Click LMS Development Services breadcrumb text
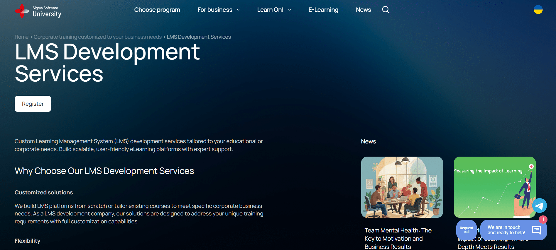The height and width of the screenshot is (250, 556). coord(199,37)
